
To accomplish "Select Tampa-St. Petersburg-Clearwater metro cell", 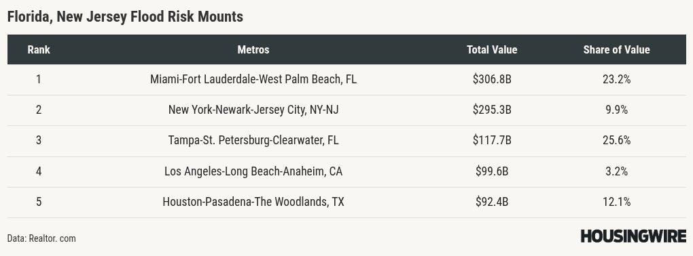I will [253, 141].
